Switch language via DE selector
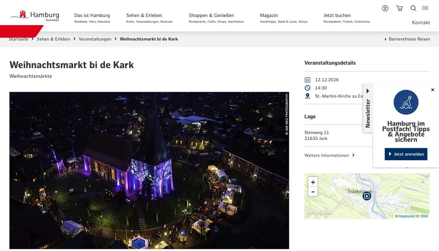439x251 pixels. click(x=425, y=8)
